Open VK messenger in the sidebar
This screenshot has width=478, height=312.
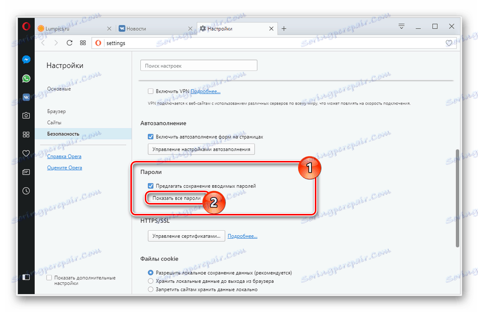click(x=26, y=97)
